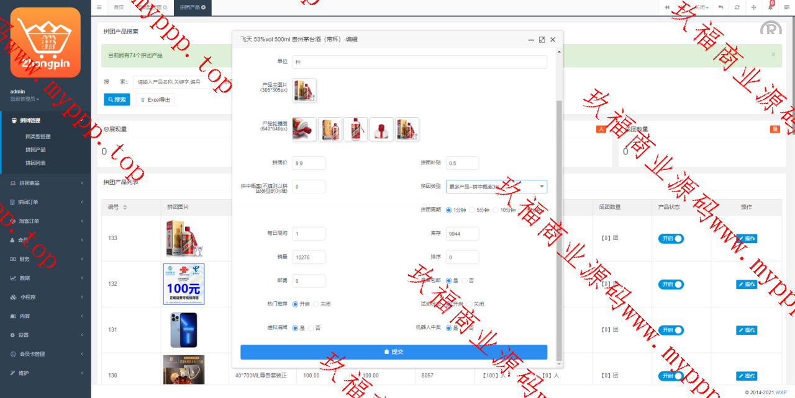This screenshot has width=795, height=398.
Task: Click the blue 提交 submit button
Action: coord(393,352)
